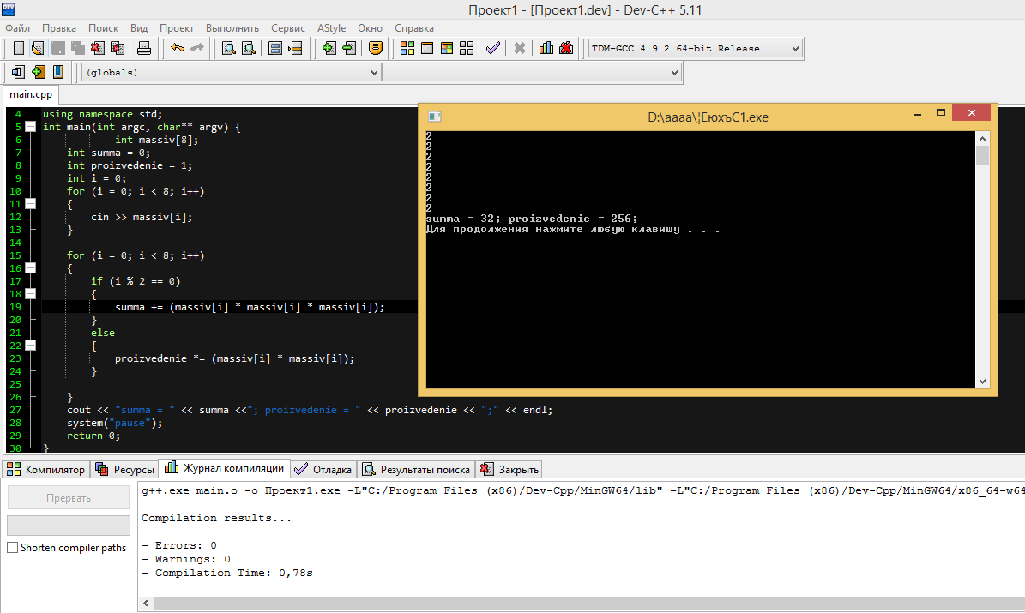Viewport: 1025px width, 613px height.
Task: Click the Go to bookmark blue icon
Action: point(58,72)
